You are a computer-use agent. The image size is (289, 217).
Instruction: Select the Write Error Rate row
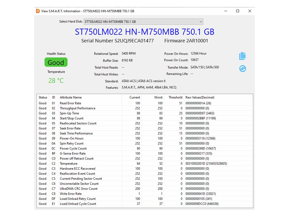point(145,194)
